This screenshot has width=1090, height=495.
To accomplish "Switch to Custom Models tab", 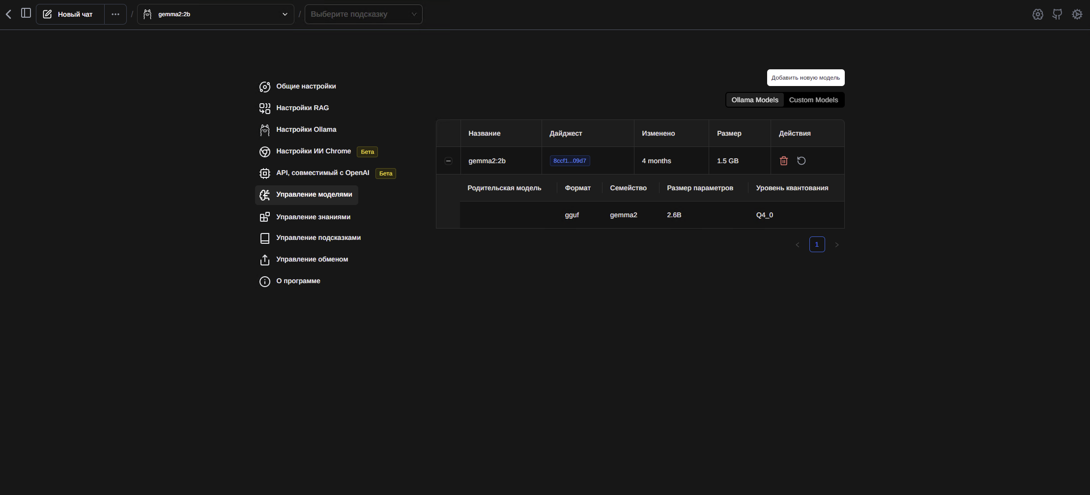I will tap(813, 100).
